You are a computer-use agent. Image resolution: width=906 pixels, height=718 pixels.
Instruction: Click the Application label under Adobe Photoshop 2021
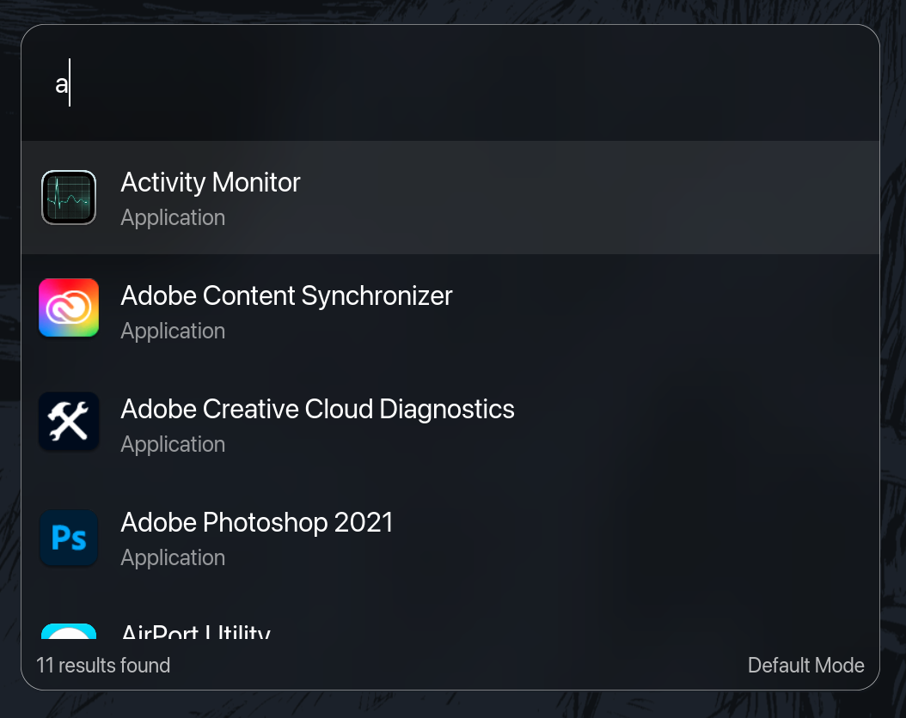point(172,557)
